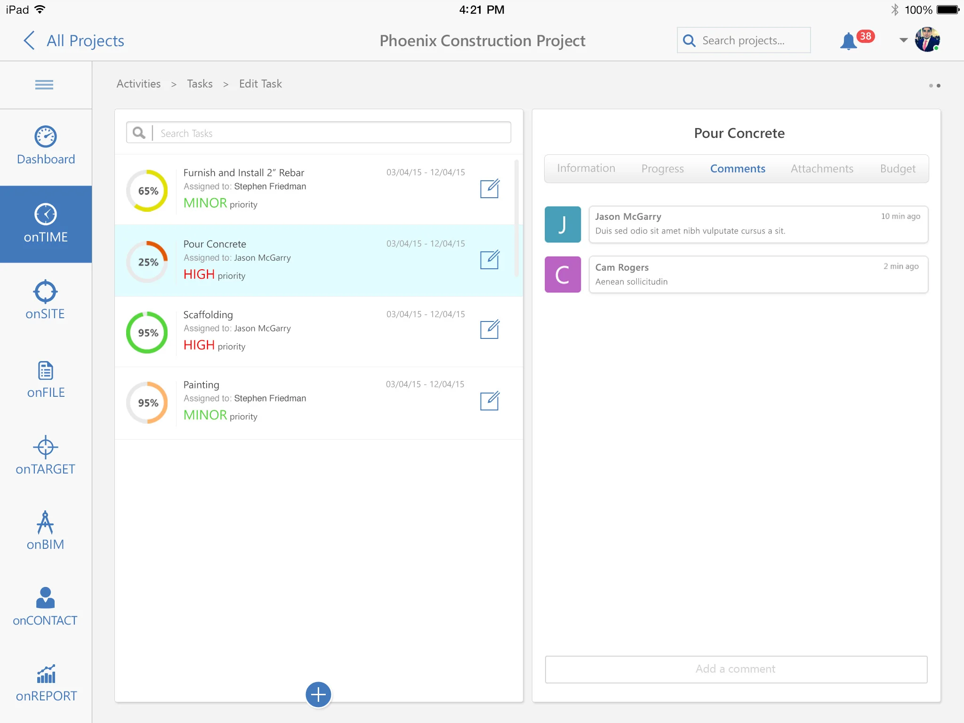Viewport: 964px width, 723px height.
Task: Click the notifications bell icon
Action: click(849, 41)
